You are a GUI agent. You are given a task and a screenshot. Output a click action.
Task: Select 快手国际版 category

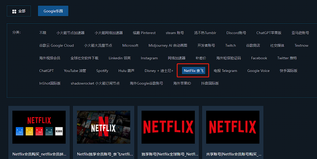288,71
